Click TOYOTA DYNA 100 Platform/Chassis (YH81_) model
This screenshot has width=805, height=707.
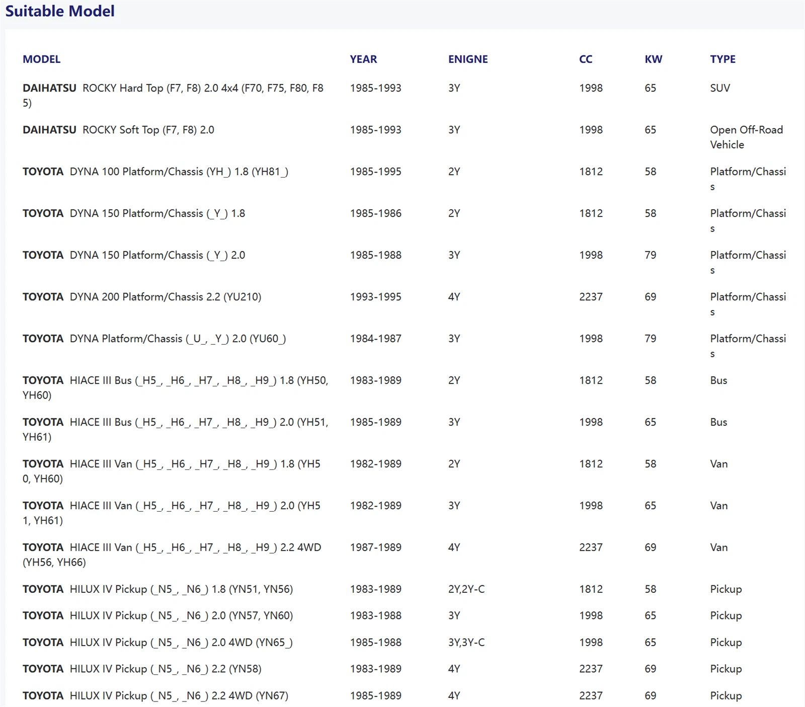click(155, 172)
